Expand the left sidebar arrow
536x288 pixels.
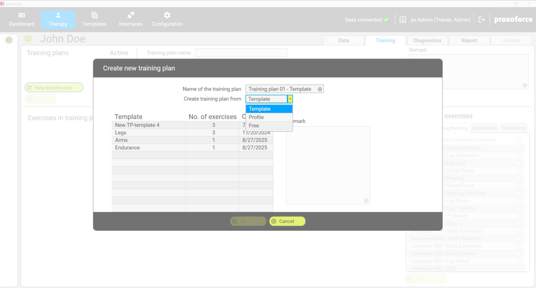click(x=9, y=40)
